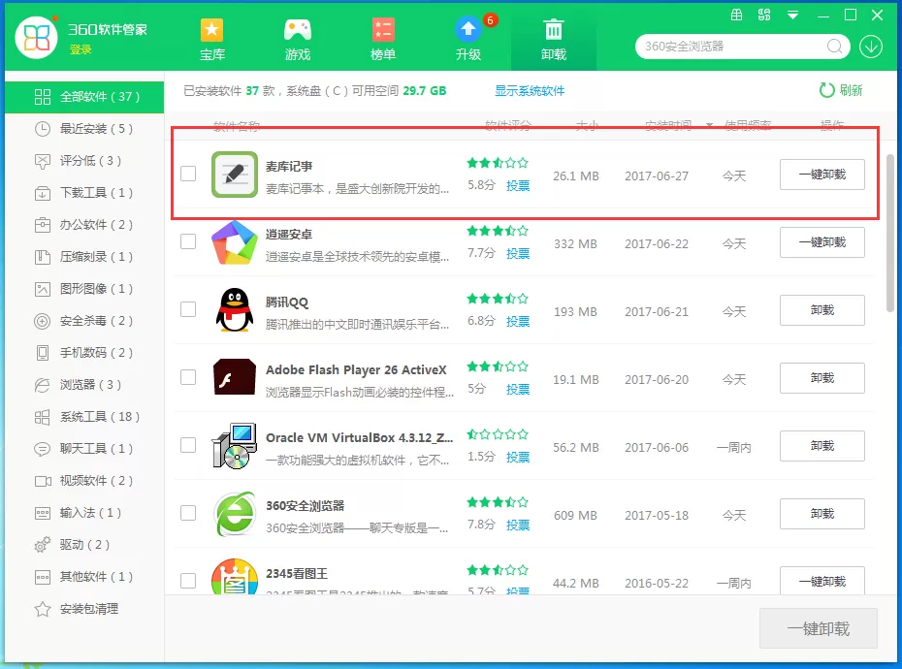Click the 360安全浏览器 app icon in list
The width and height of the screenshot is (902, 669).
point(234,514)
